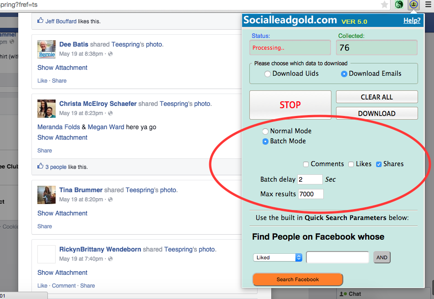Uncheck the Shares checkbox
Screen dimensions: 434x299
[x=379, y=164]
